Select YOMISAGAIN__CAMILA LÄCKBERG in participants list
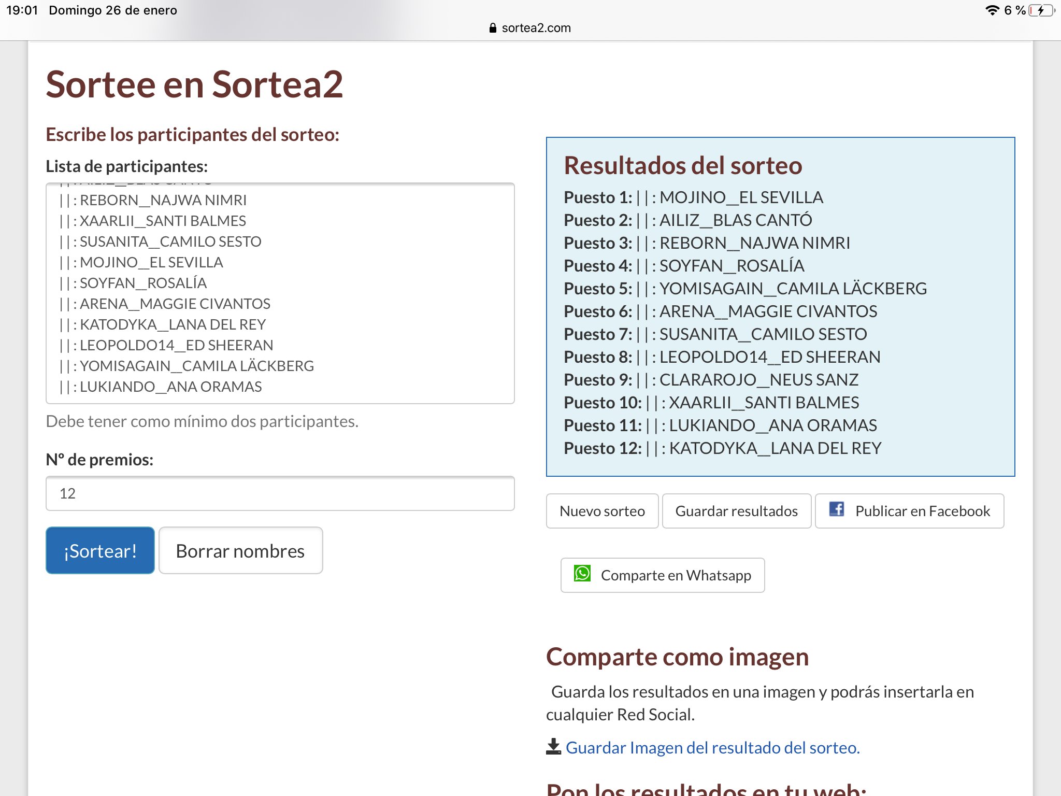The image size is (1061, 796). pos(187,366)
